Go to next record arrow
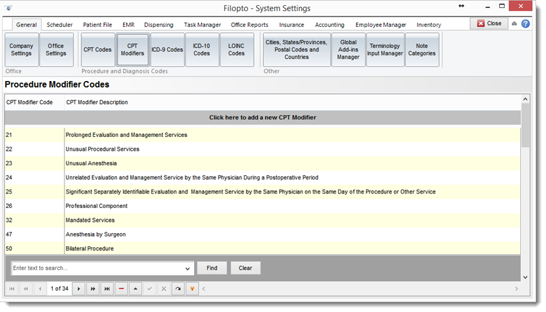Viewport: 546px width, 312px height. [79, 289]
